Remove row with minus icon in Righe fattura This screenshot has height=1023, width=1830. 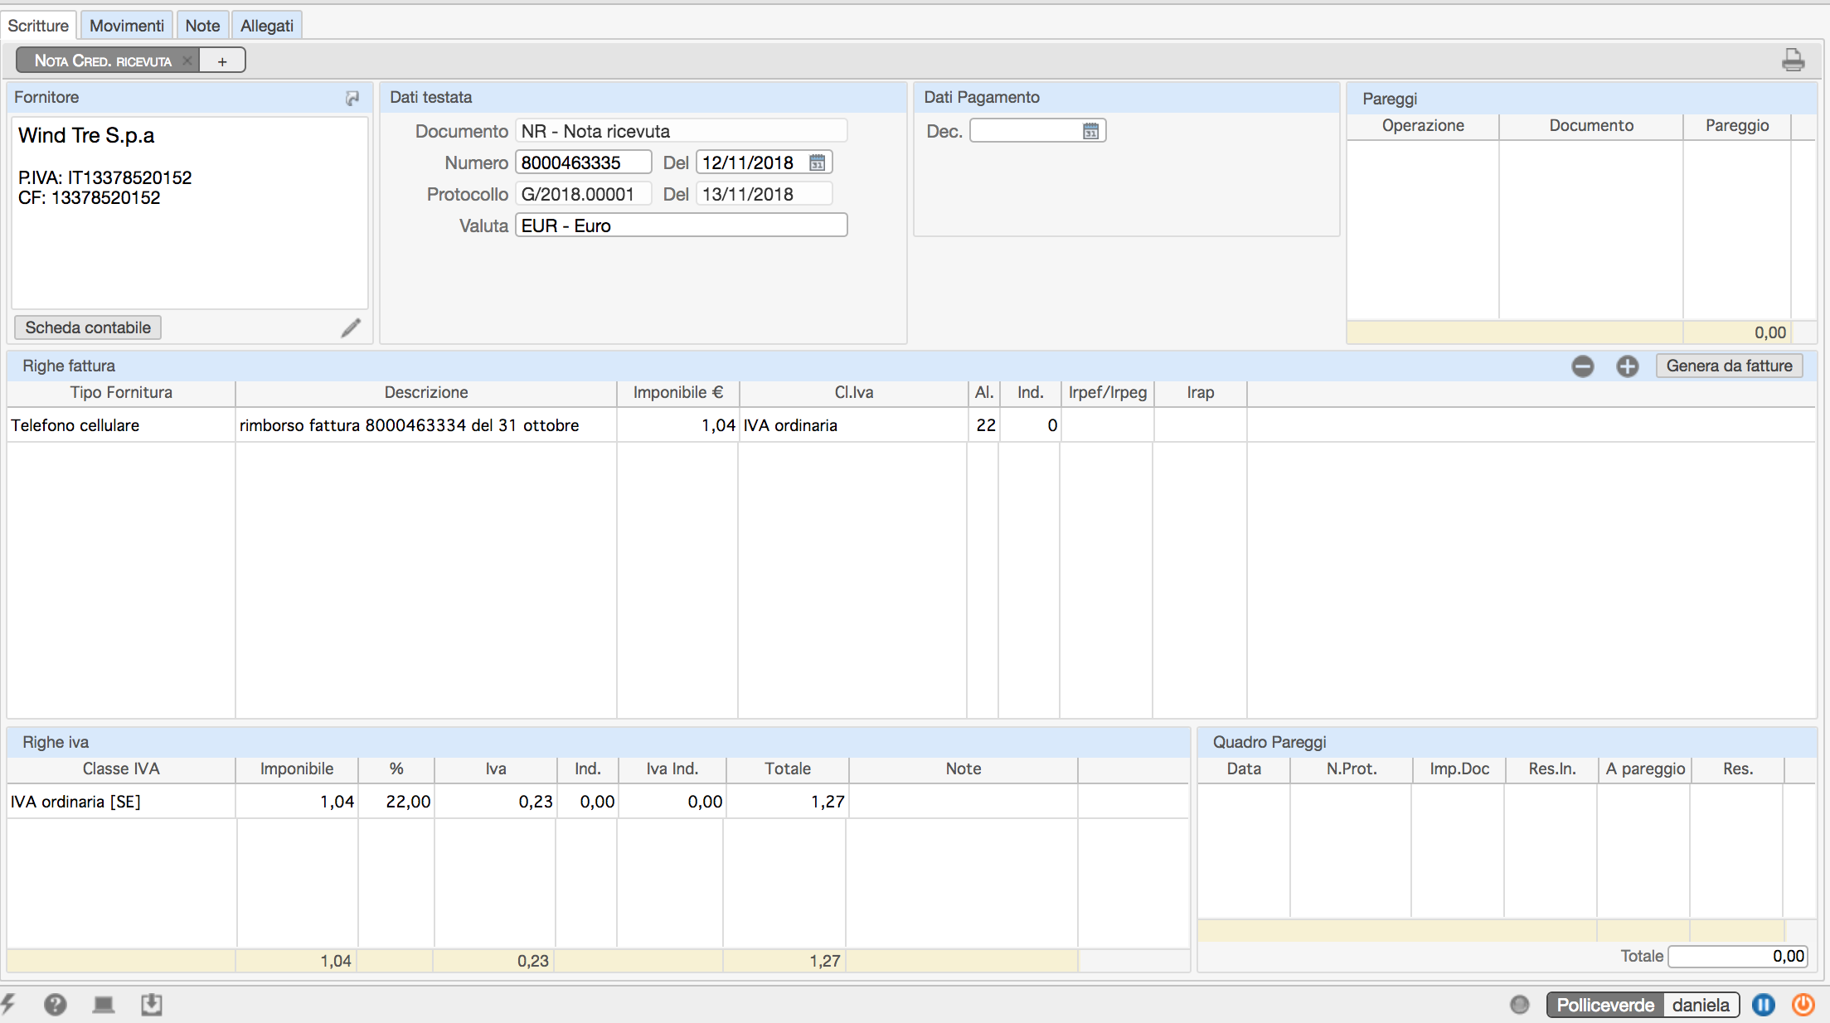tap(1582, 366)
